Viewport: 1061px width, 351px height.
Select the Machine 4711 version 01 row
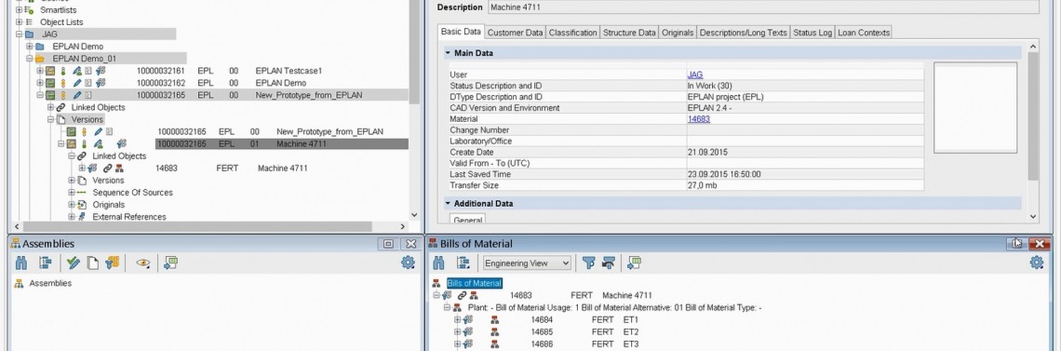[281, 144]
